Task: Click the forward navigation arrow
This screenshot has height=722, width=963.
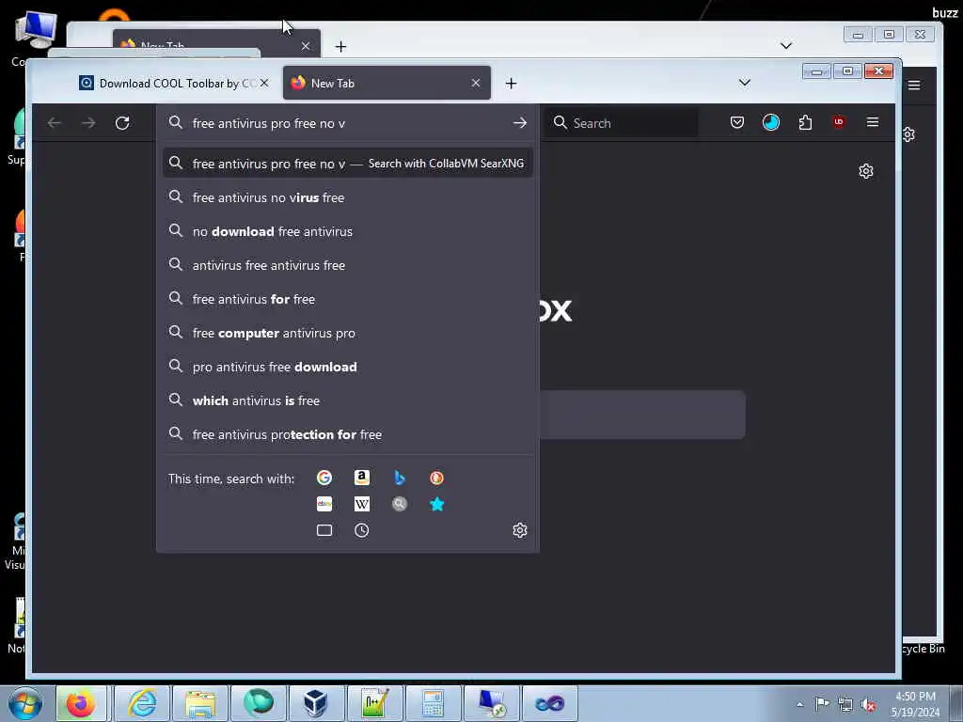Action: tap(88, 123)
